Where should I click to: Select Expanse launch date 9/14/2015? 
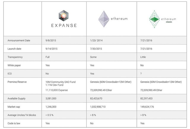coord(51,49)
